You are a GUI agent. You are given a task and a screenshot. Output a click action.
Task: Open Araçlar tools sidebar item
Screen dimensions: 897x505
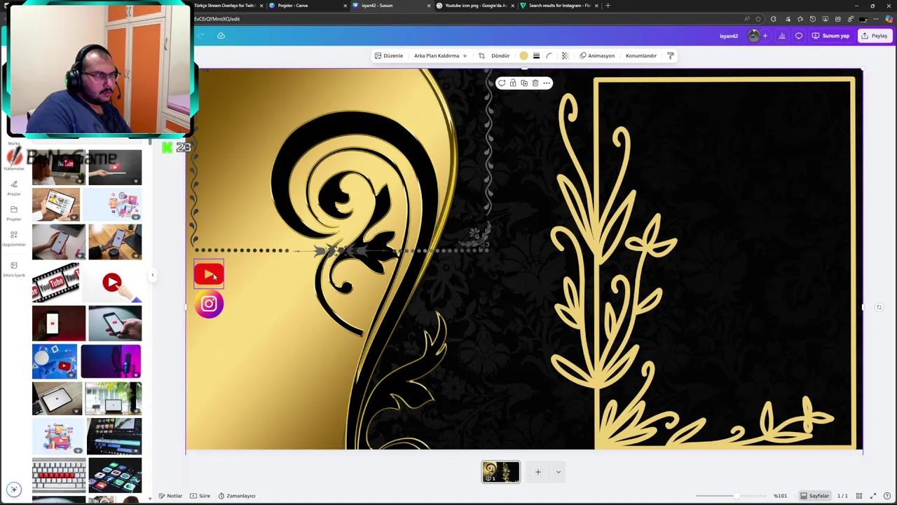pyautogui.click(x=14, y=188)
